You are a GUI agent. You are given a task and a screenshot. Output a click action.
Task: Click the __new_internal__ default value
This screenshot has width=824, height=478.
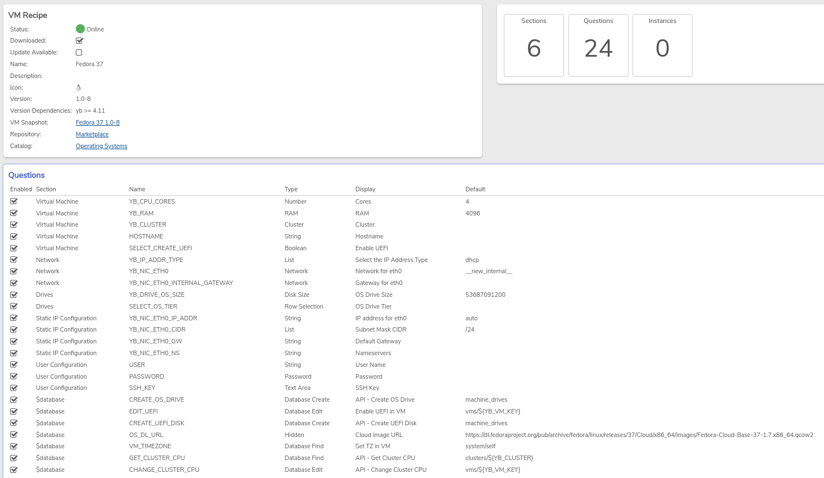coord(489,271)
